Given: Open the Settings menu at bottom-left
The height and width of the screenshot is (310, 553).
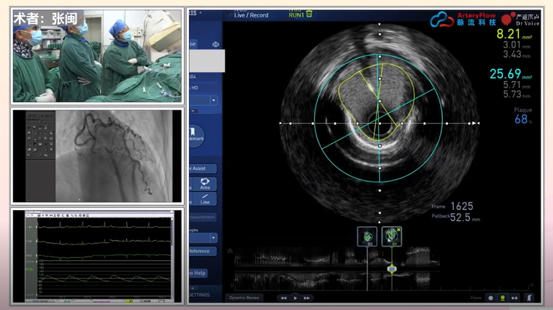Looking at the screenshot, I should click(200, 295).
